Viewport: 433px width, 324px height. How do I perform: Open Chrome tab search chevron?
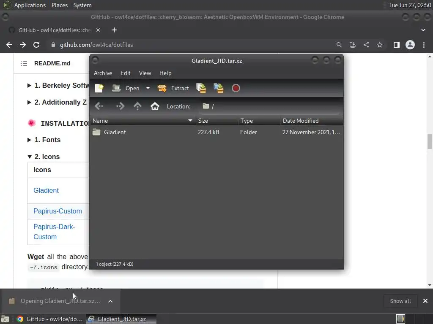423,30
